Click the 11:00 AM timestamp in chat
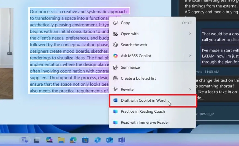Screen dimensions: 239x146 212,72
